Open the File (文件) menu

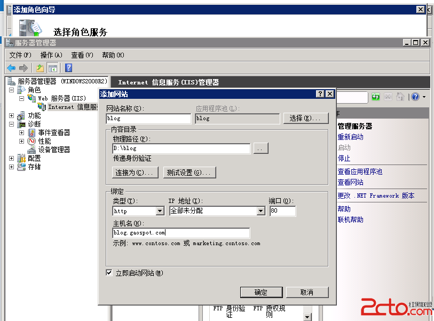click(20, 55)
